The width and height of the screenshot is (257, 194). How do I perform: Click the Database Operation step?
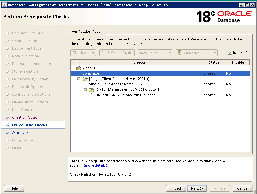click(29, 33)
